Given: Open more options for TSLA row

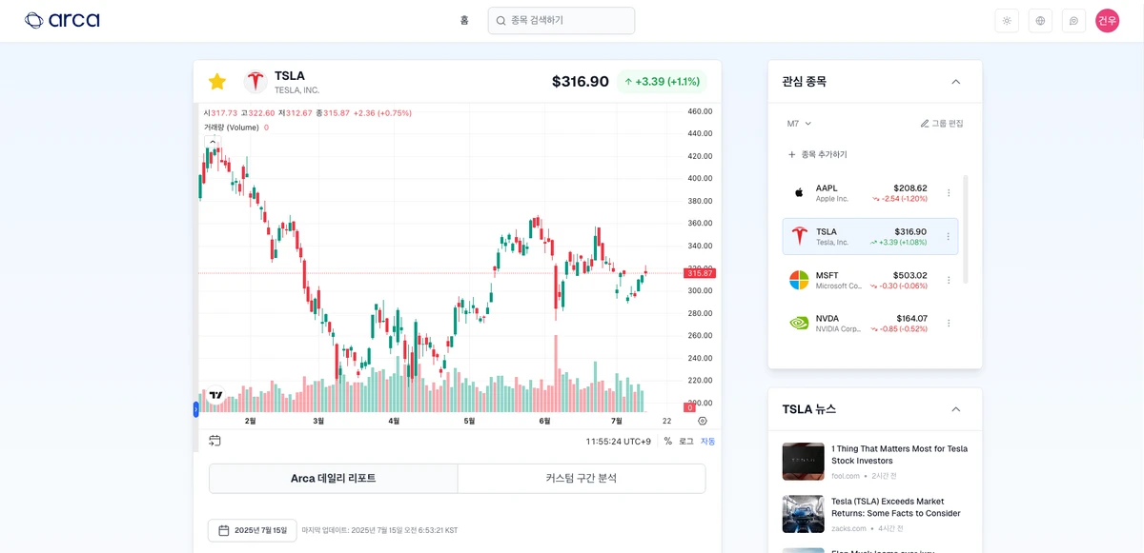Looking at the screenshot, I should coord(949,237).
